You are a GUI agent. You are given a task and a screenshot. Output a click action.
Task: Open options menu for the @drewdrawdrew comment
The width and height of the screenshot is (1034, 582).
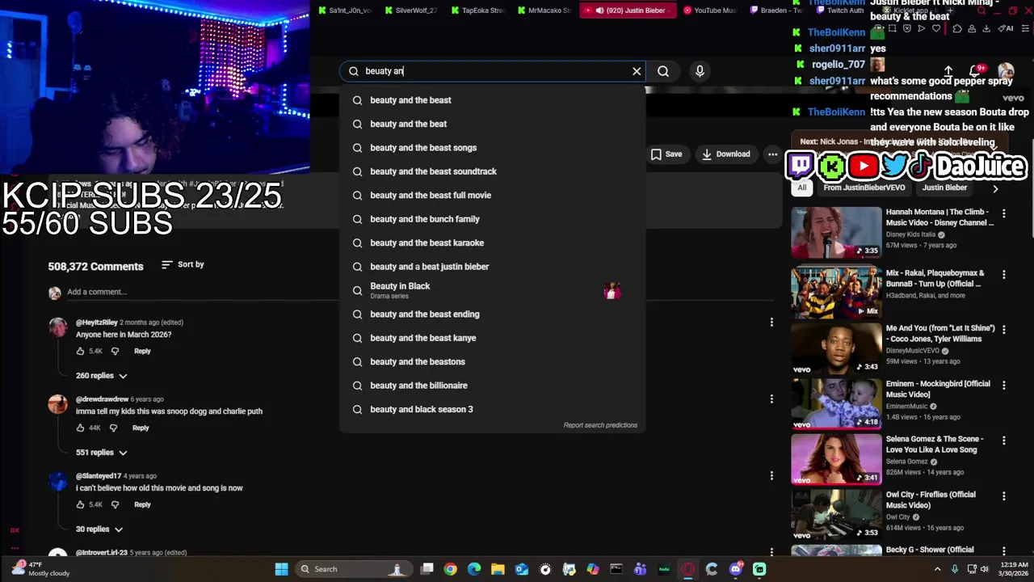[x=771, y=399]
